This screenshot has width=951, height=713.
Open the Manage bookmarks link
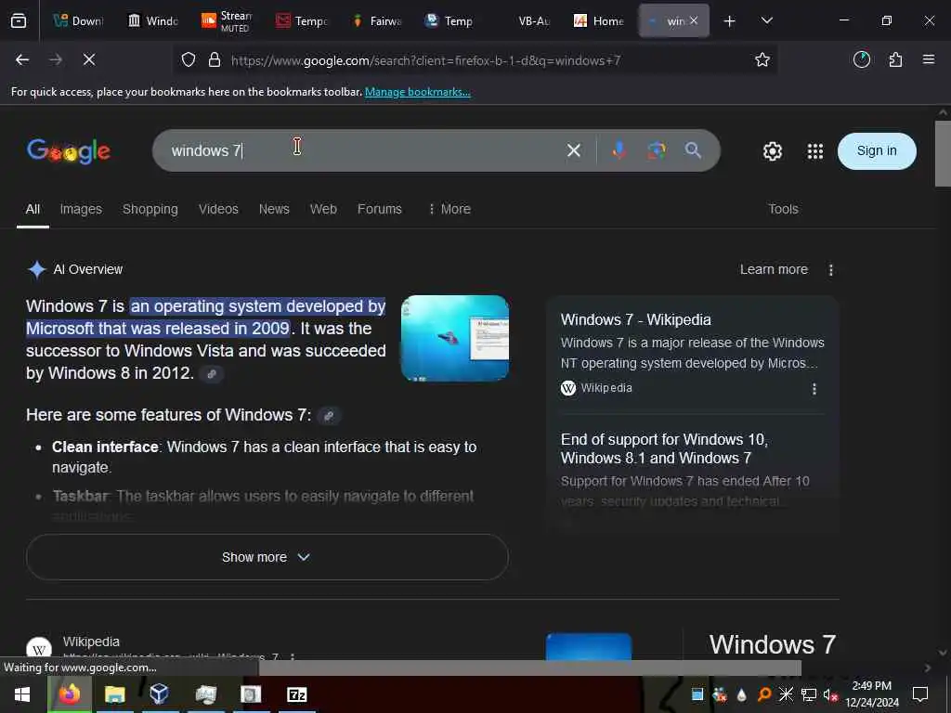(417, 92)
